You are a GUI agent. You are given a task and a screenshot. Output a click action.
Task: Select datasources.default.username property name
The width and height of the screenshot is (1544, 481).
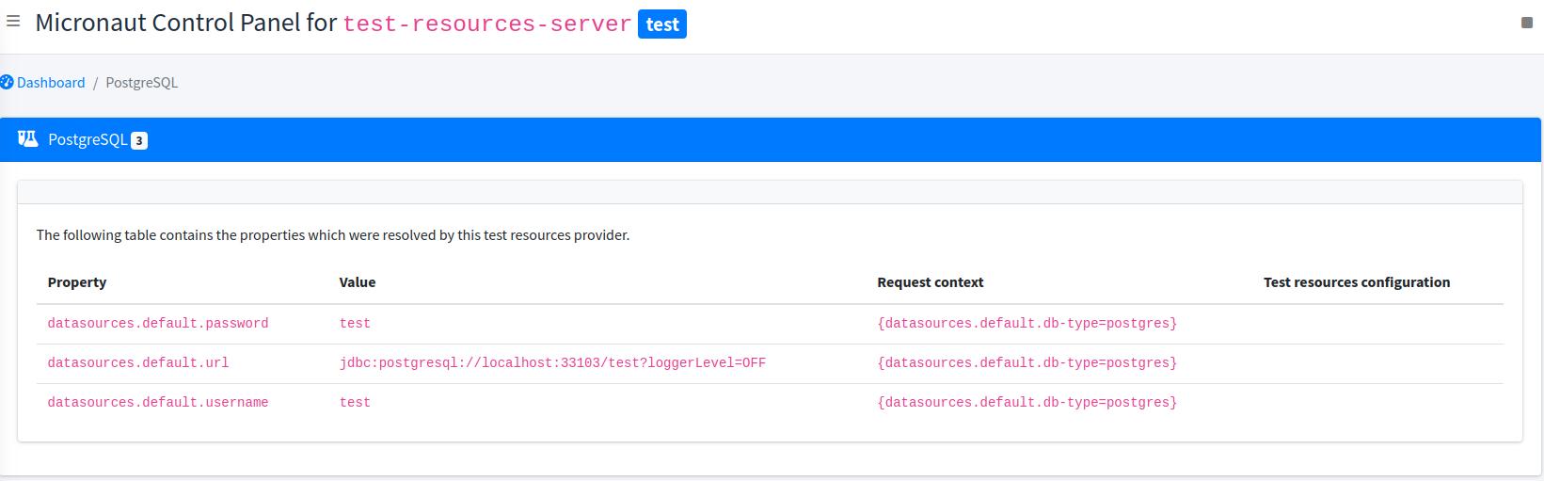point(158,403)
